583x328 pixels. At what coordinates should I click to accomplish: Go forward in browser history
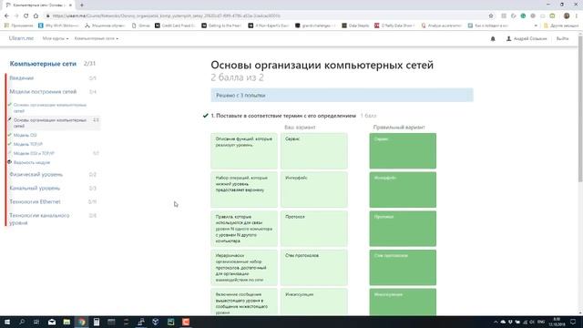pyautogui.click(x=16, y=15)
